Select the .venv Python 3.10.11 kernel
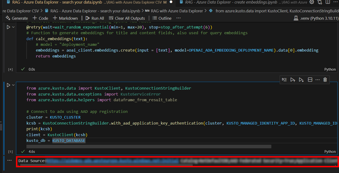 [x=316, y=19]
